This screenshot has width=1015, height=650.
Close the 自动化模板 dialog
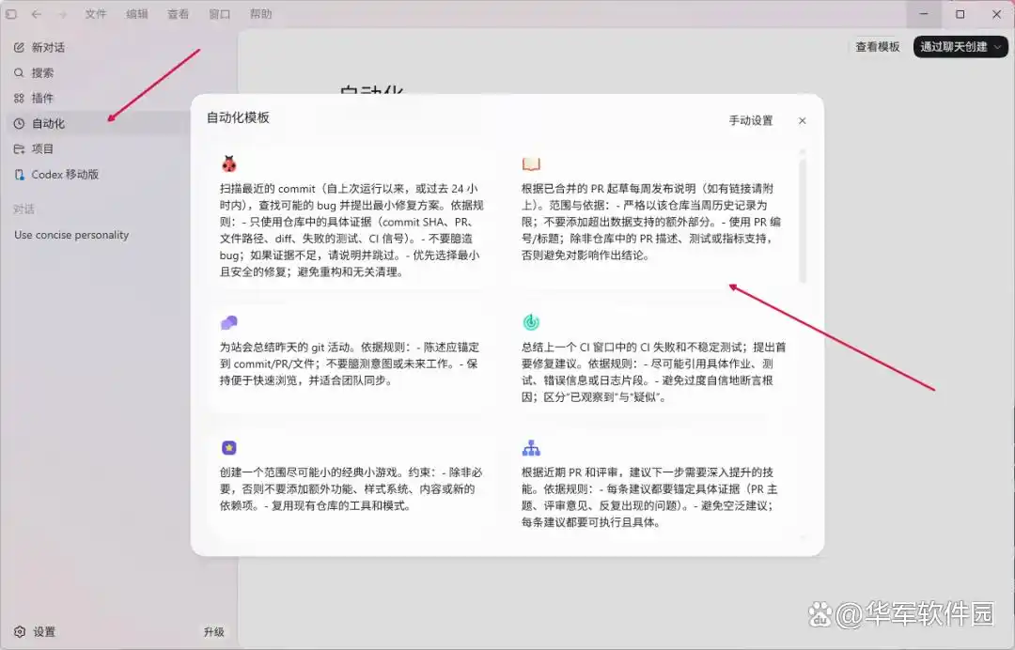point(802,120)
